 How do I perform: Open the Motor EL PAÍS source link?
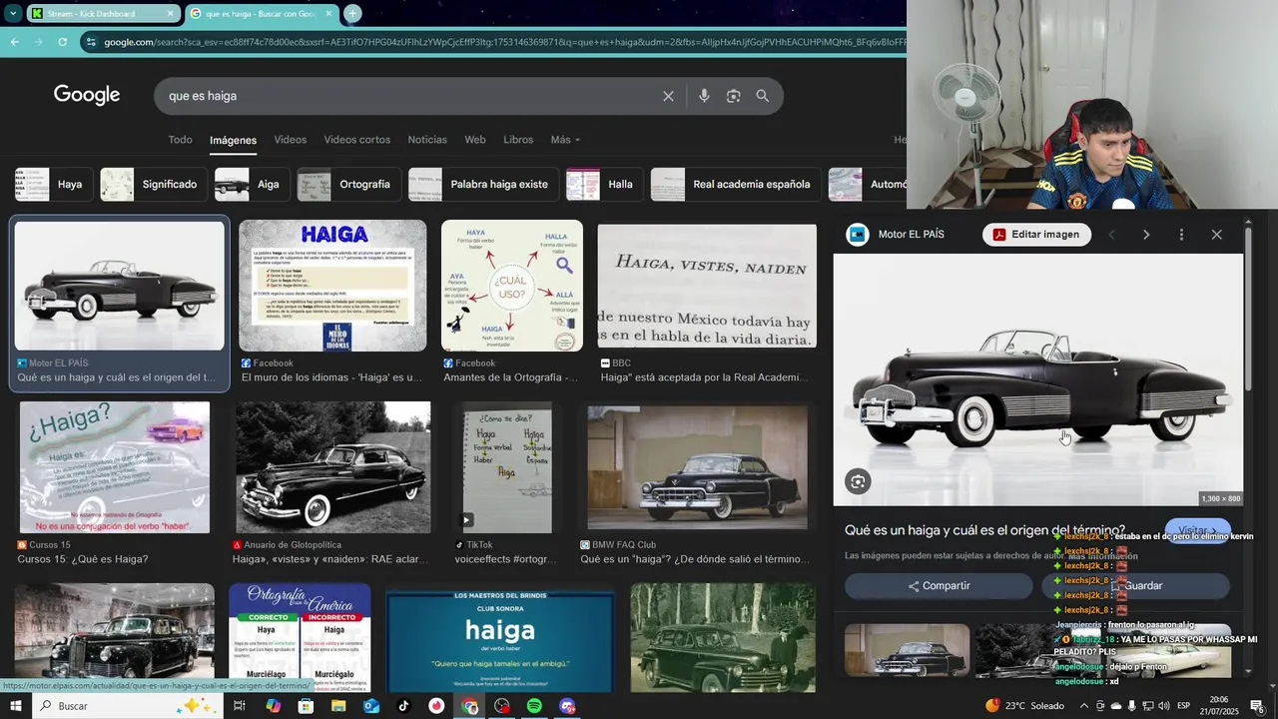pos(896,235)
